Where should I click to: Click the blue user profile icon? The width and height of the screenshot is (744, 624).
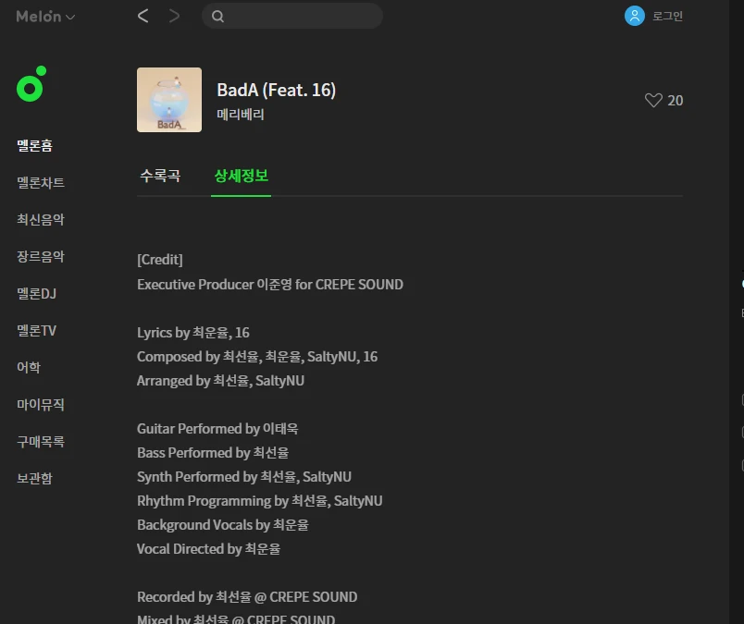tap(635, 16)
